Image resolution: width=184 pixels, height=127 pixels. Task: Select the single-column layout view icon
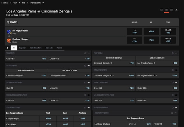click(161, 10)
